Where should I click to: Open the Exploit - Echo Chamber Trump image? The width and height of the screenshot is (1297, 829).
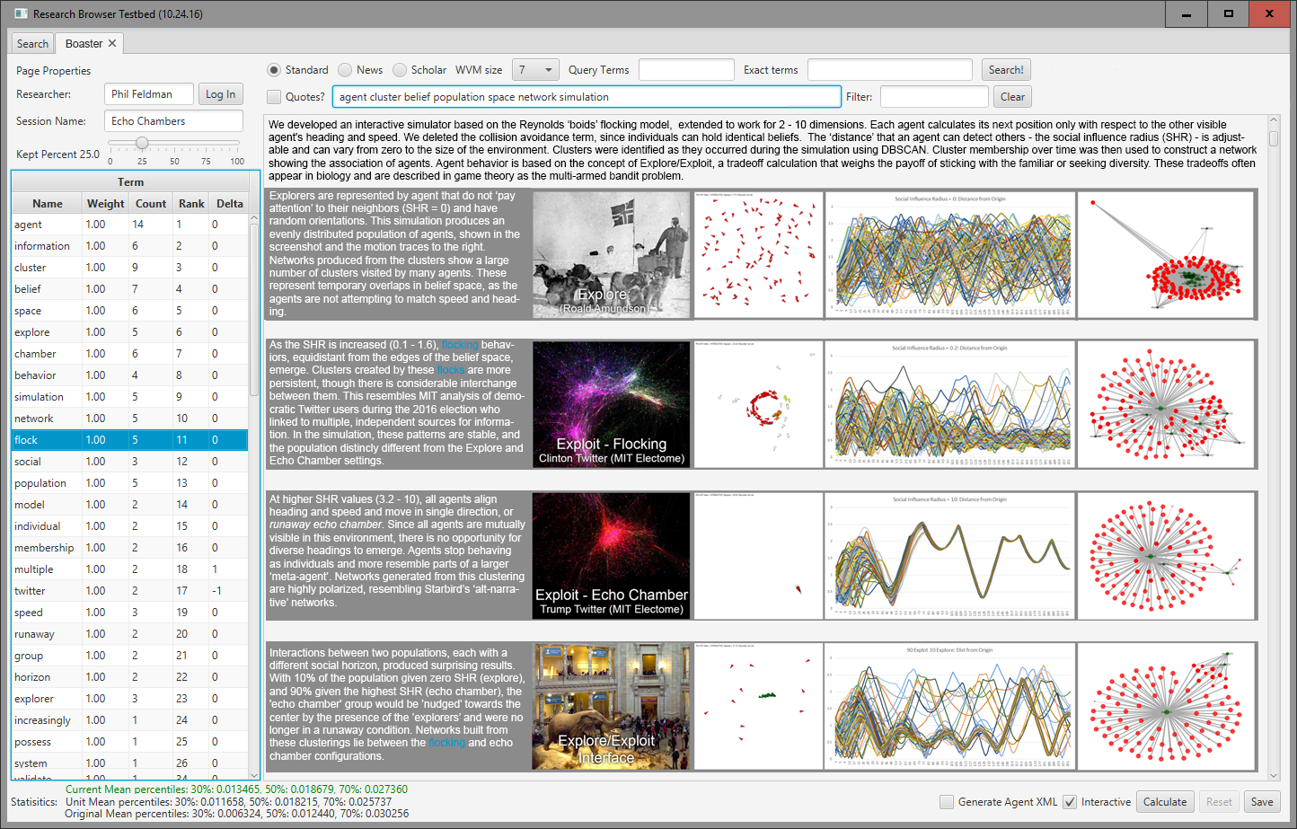[x=611, y=555]
